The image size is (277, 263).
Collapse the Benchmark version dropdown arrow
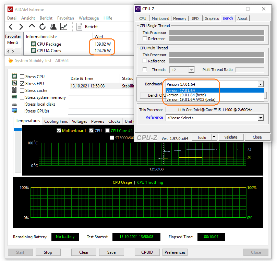pyautogui.click(x=261, y=84)
